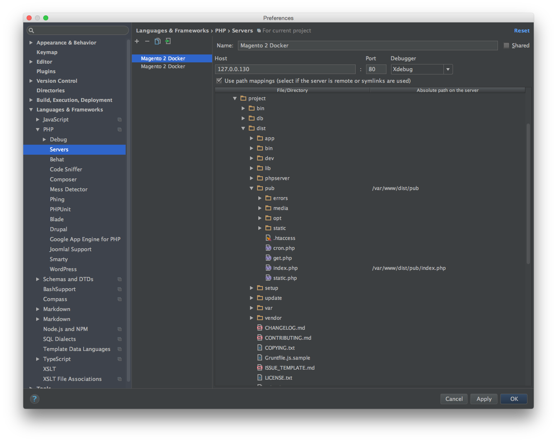Click the Cancel button

coord(454,399)
